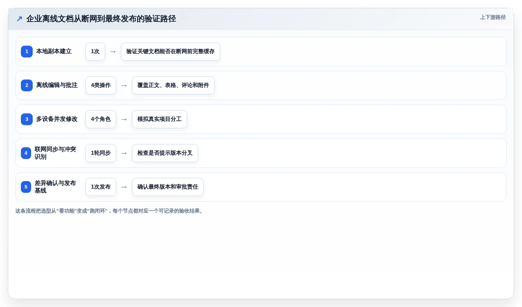This screenshot has height=307, width=522.
Task: Click the 上下游路径 label in header
Action: 493,17
